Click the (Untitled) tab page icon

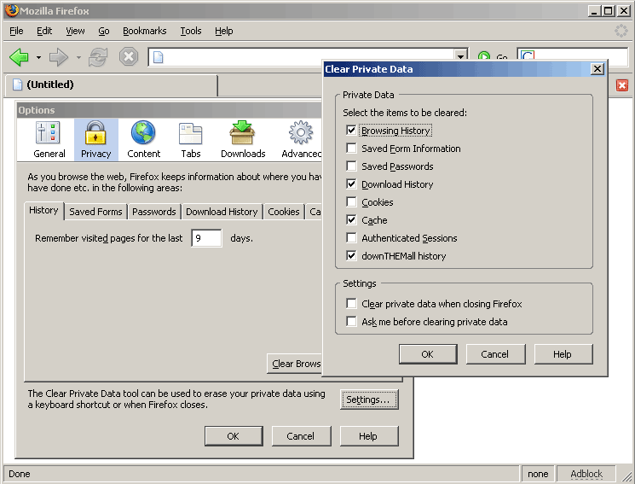tap(17, 85)
